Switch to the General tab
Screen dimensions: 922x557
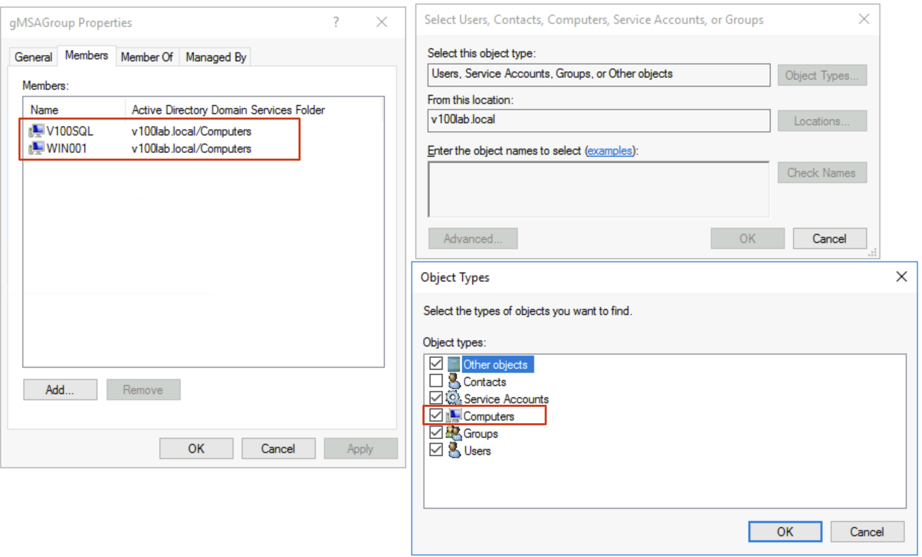[x=34, y=57]
